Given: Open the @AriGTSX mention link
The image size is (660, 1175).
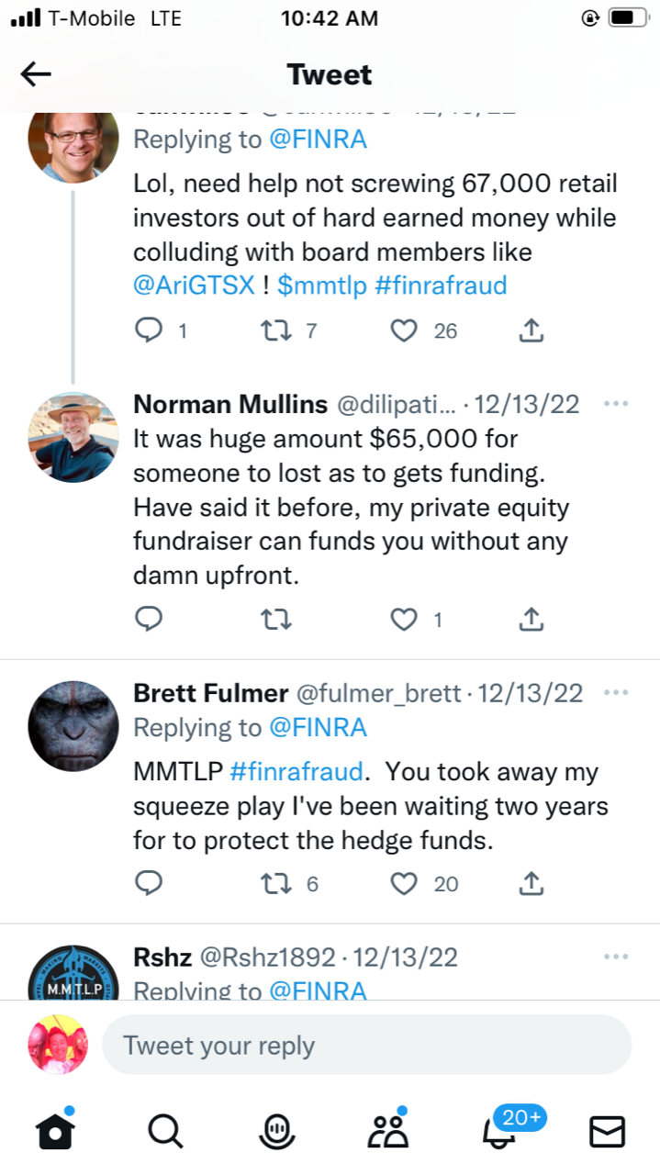Looking at the screenshot, I should pyautogui.click(x=194, y=285).
